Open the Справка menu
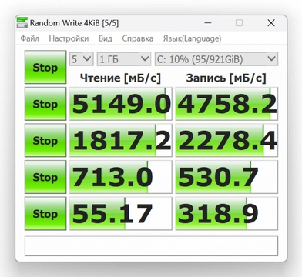 [x=137, y=38]
